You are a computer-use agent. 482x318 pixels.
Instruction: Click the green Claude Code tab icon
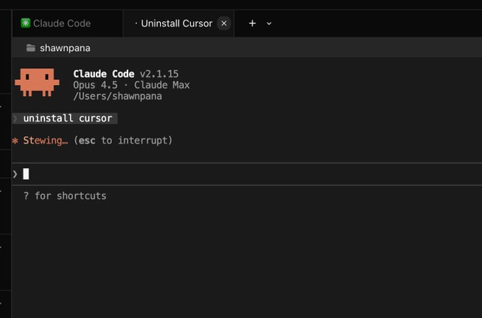(x=26, y=23)
